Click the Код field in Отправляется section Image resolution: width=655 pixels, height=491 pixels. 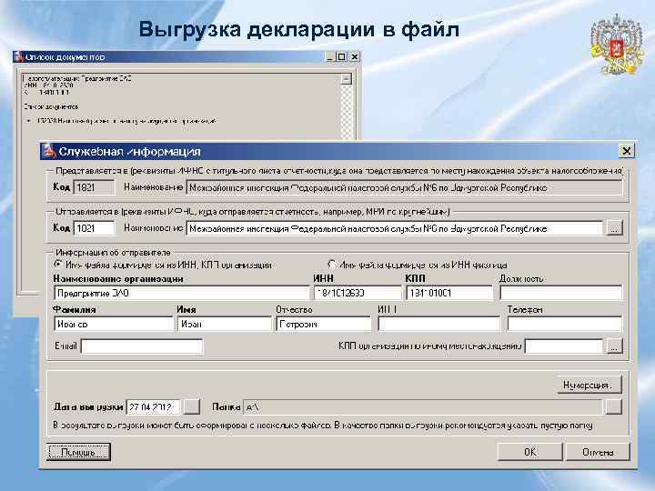[94, 228]
